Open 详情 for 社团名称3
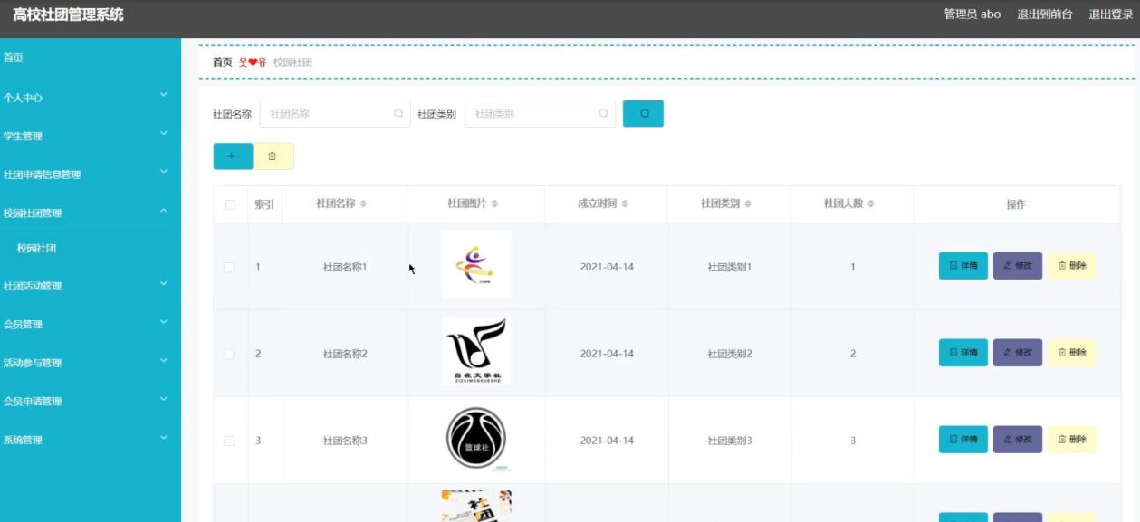This screenshot has width=1140, height=522. click(963, 440)
